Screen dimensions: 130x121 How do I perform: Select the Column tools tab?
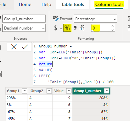click(x=109, y=5)
